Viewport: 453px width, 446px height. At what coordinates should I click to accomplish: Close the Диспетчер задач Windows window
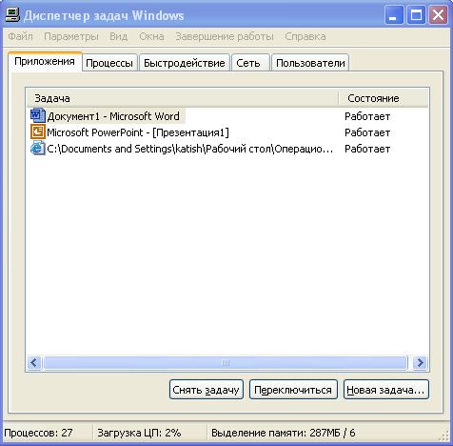(x=438, y=15)
